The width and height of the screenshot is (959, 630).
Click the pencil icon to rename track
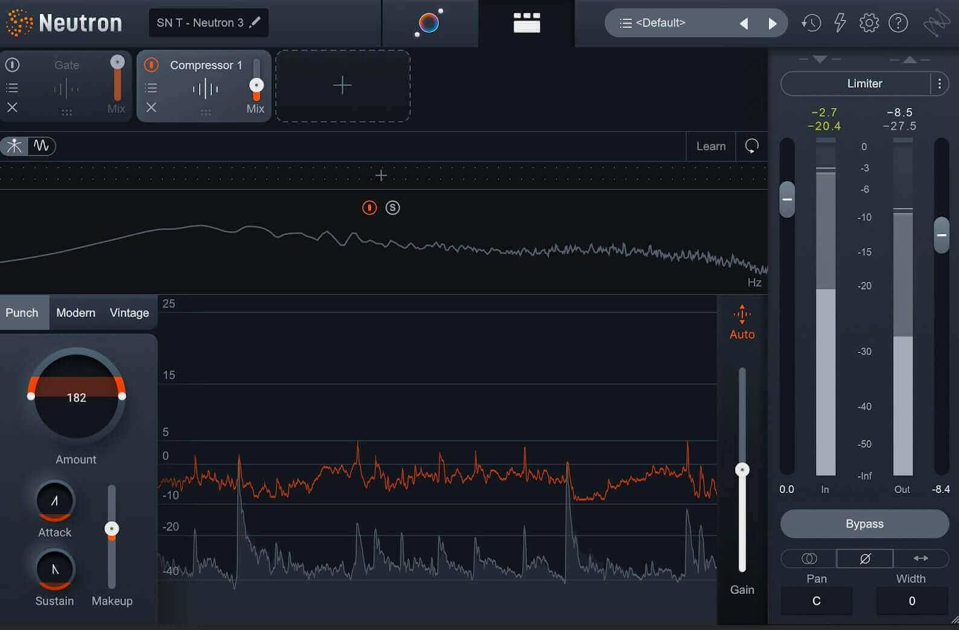point(255,22)
